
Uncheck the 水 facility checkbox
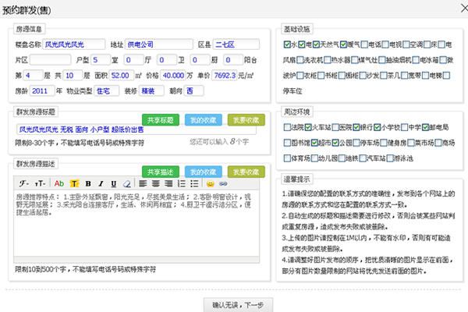[x=287, y=44]
